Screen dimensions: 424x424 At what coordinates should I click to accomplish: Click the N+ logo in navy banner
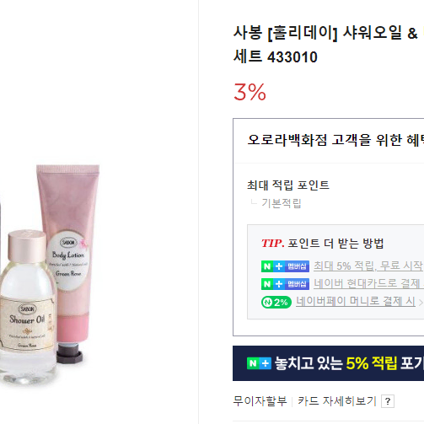tap(259, 363)
